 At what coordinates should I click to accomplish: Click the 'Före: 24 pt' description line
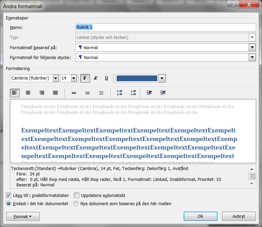[28, 174]
